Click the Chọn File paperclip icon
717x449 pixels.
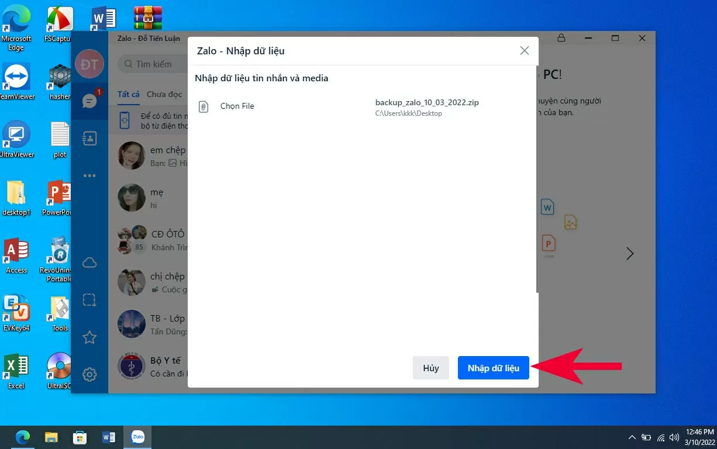[204, 107]
